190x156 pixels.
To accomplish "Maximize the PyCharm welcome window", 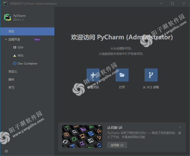I will [x=172, y=3].
